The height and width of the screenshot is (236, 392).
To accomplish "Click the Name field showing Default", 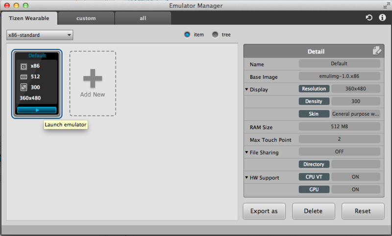I will (339, 64).
